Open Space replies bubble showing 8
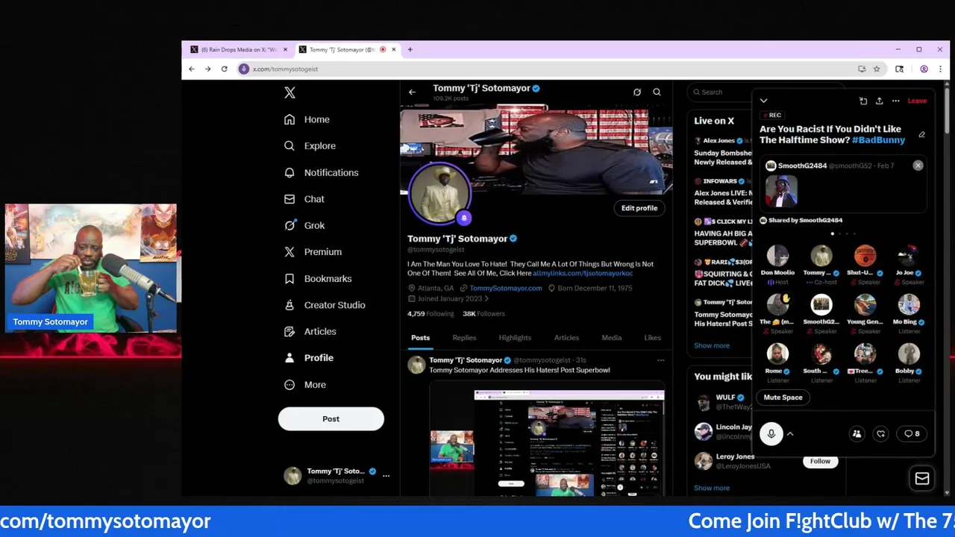955x537 pixels. point(912,434)
